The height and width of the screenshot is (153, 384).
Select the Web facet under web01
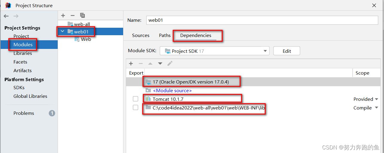[x=86, y=39]
